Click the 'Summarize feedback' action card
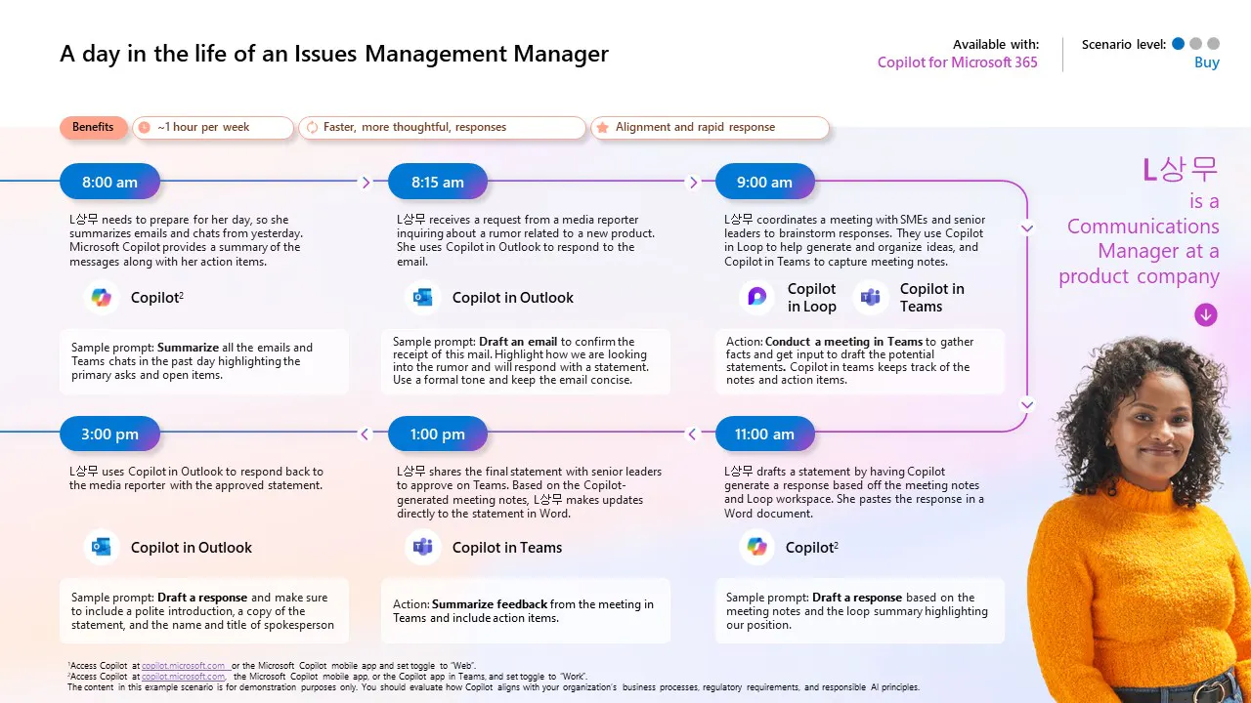Viewport: 1251px width, 703px height. (526, 611)
